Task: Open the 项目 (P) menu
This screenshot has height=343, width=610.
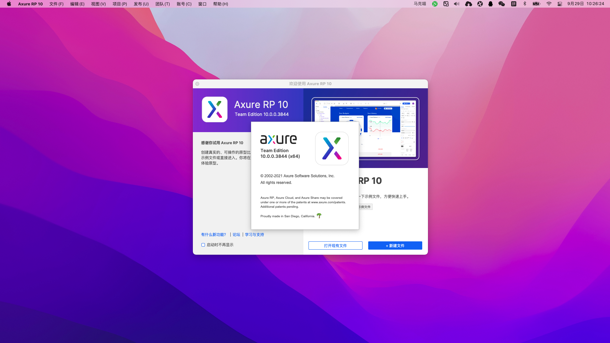Action: (x=120, y=4)
